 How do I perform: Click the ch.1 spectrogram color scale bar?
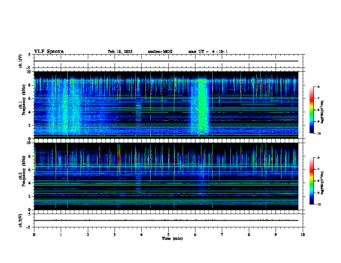311,110
